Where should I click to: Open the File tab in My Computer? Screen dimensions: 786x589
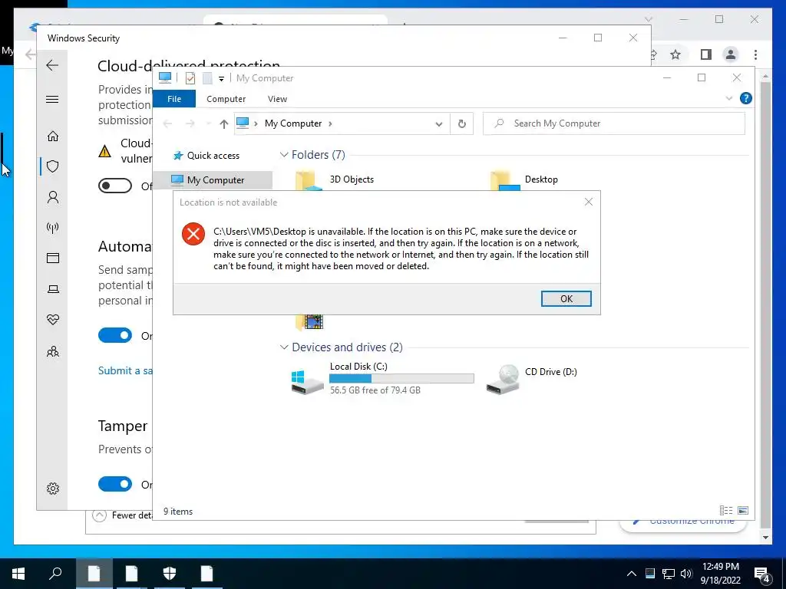click(x=174, y=99)
